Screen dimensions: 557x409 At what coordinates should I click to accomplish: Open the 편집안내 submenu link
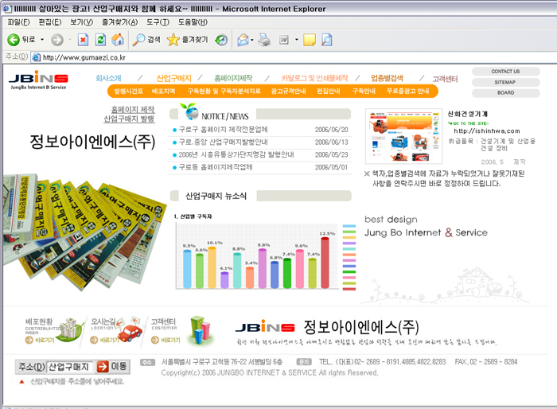click(x=328, y=91)
